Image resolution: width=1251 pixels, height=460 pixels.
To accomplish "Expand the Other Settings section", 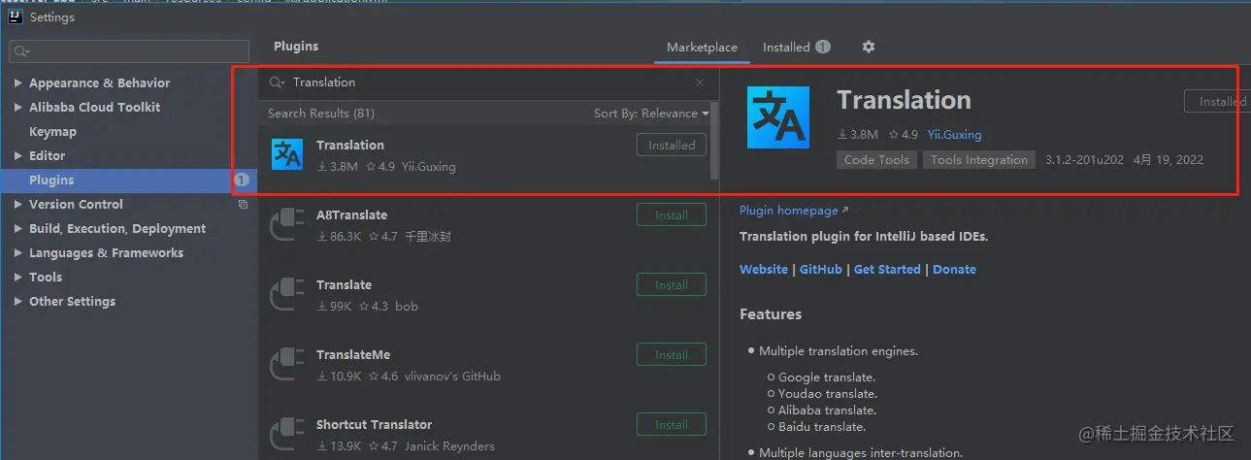I will (18, 302).
